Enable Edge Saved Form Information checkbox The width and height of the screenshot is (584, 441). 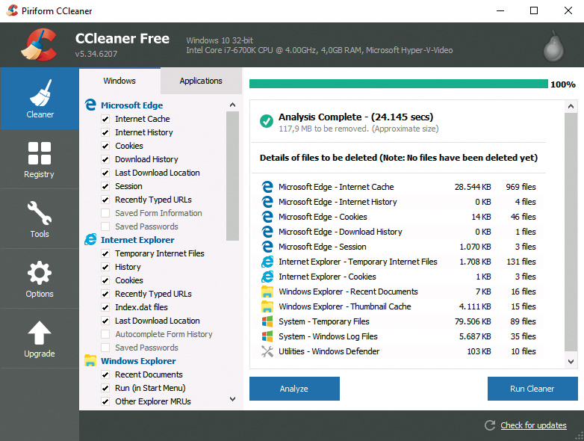[105, 213]
